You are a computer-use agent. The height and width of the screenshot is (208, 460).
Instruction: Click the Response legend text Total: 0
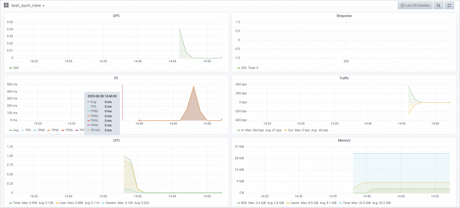(x=253, y=68)
